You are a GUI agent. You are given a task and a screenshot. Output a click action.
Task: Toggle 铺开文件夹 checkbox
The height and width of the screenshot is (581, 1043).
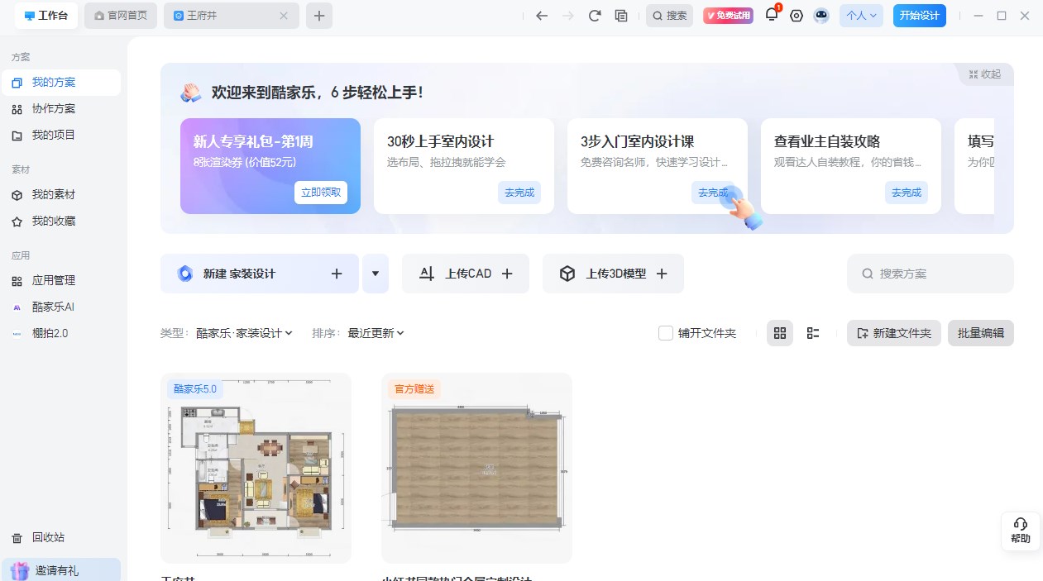coord(666,333)
